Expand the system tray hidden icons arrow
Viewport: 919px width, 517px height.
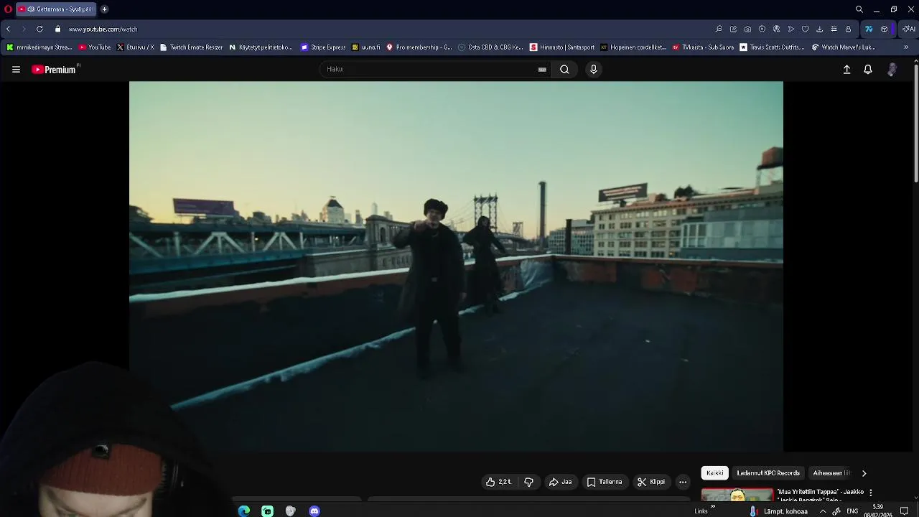pyautogui.click(x=822, y=511)
